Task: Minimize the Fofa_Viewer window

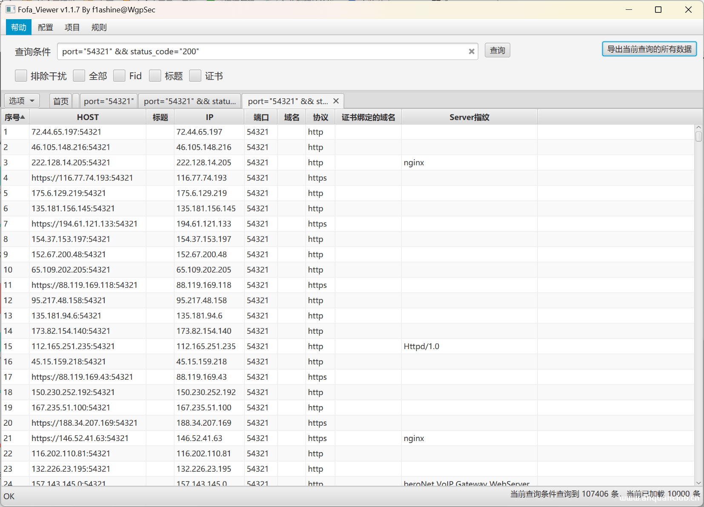Action: pyautogui.click(x=629, y=9)
